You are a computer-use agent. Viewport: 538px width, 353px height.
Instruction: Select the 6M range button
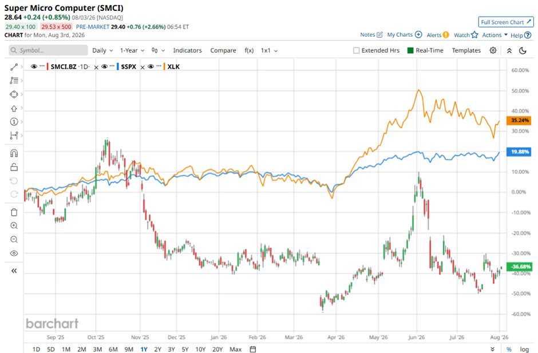click(x=113, y=349)
